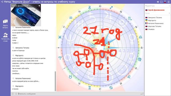Screen dimensions: 171x96
Task: Send the message with the enter-arrow icon
Action: 142,94
